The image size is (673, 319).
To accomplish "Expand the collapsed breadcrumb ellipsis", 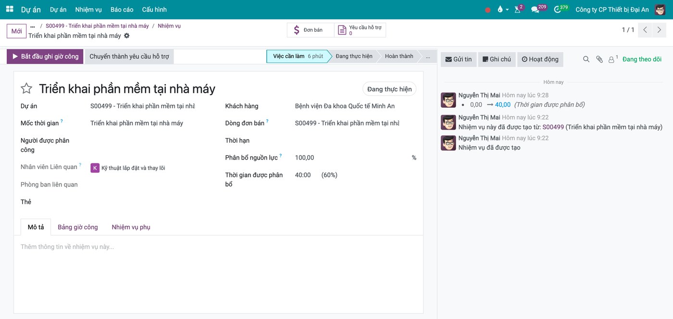I will (x=33, y=26).
